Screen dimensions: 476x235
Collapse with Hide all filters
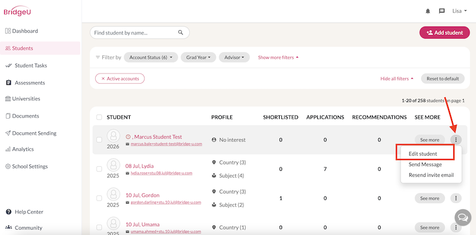click(397, 78)
